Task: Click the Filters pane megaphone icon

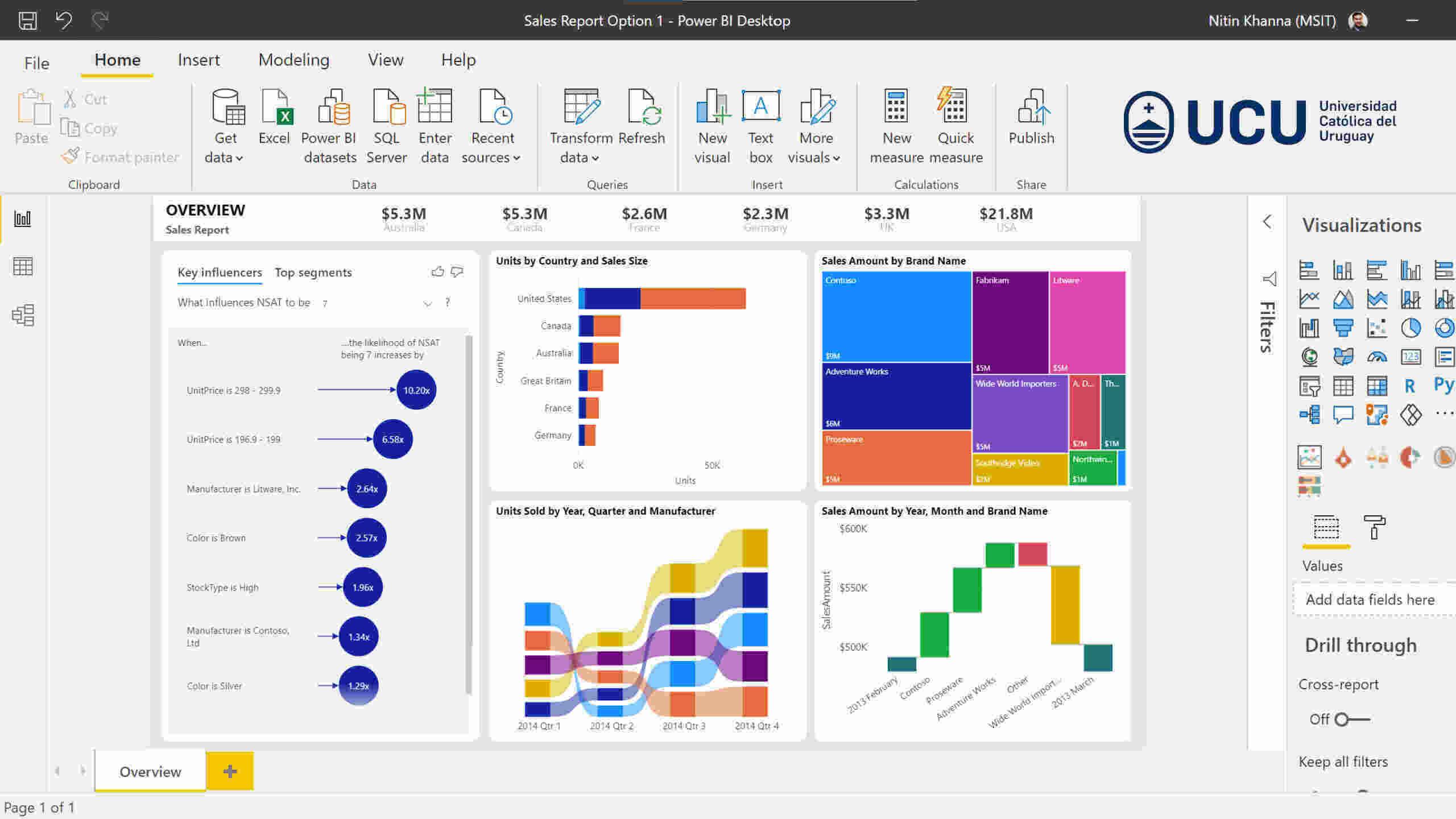Action: (x=1269, y=279)
